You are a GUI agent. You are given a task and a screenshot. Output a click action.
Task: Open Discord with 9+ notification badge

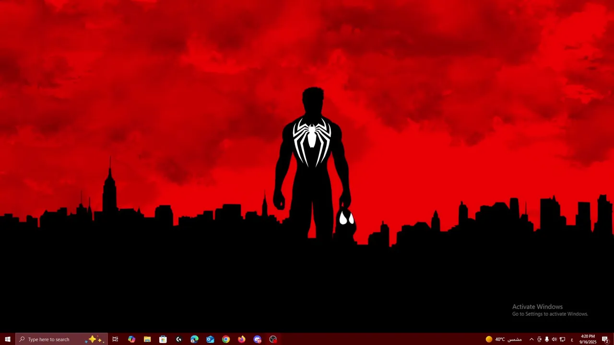click(258, 339)
